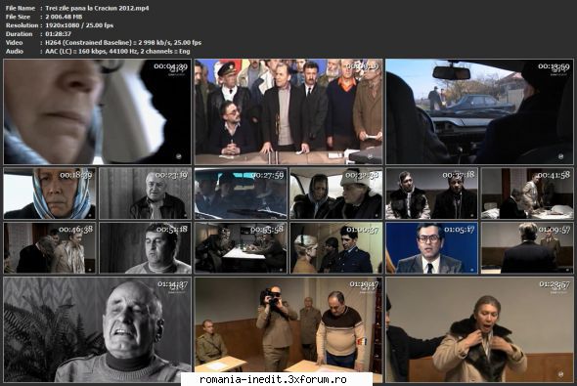Open the cameraman thumbnail timestamped 01:19:17
Image resolution: width=577 pixels, height=386 pixels.
(288, 329)
